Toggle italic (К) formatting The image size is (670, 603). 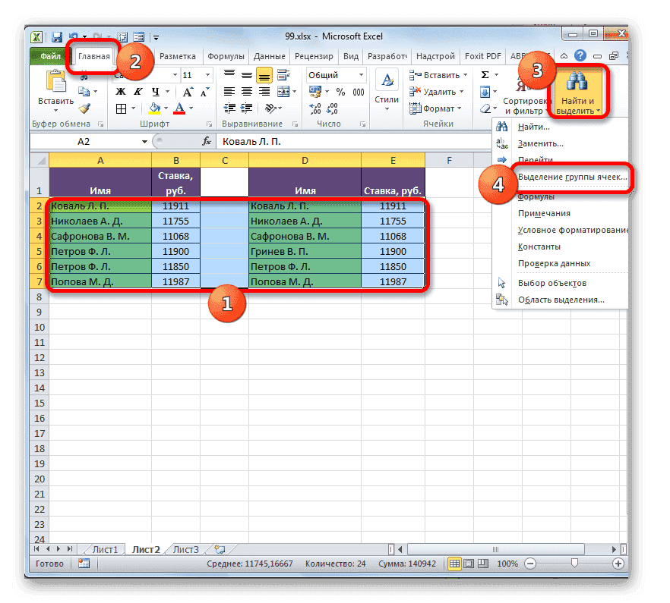pyautogui.click(x=137, y=90)
